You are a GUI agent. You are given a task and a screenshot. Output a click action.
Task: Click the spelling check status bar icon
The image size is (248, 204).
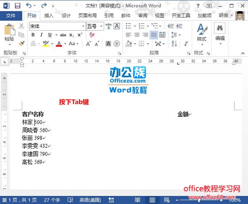tap(70, 200)
